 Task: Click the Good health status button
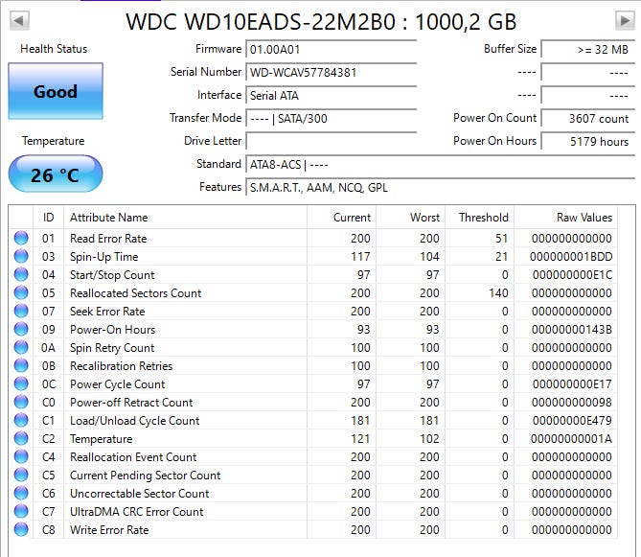tap(56, 91)
